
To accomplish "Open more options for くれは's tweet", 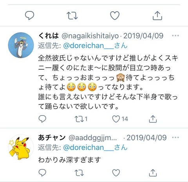I will tap(175, 36).
